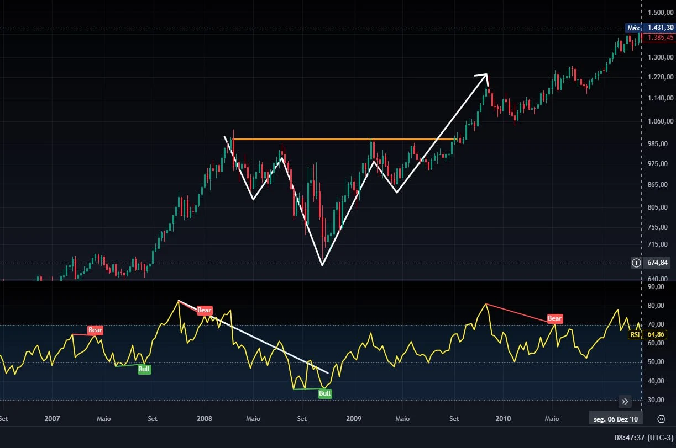
Task: Click the 1.060,00 price scale label
Action: [660, 121]
